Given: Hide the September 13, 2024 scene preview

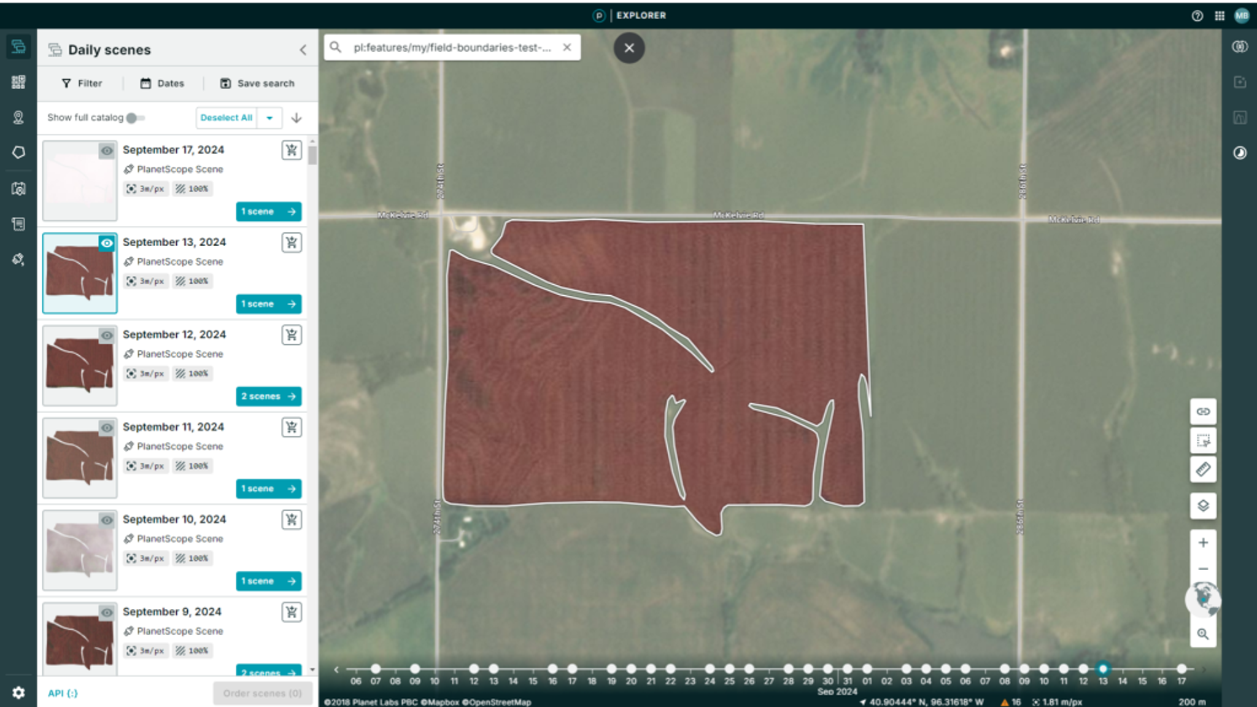Looking at the screenshot, I should point(107,244).
